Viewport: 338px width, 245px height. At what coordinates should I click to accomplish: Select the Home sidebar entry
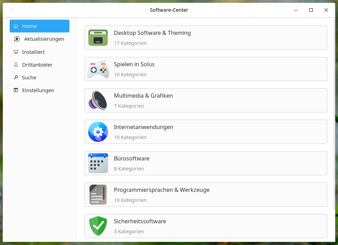[39, 26]
